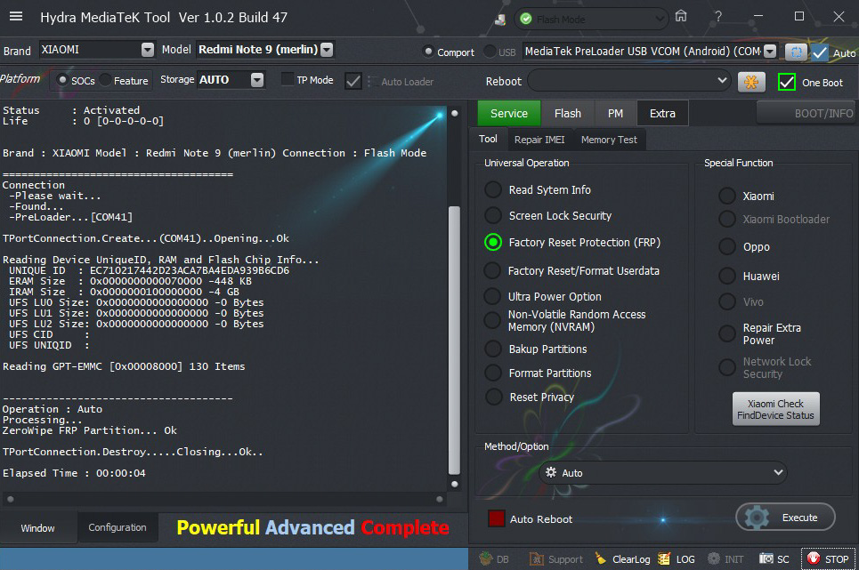This screenshot has height=570, width=859.
Task: Toggle the One Boot checkbox
Action: click(x=787, y=82)
